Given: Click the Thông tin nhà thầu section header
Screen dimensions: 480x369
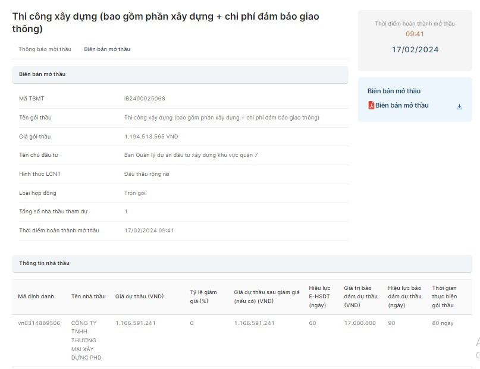Looking at the screenshot, I should pyautogui.click(x=44, y=263).
